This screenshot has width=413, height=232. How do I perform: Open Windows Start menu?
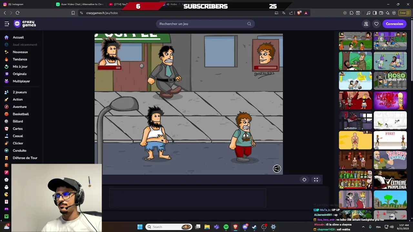[140, 227]
